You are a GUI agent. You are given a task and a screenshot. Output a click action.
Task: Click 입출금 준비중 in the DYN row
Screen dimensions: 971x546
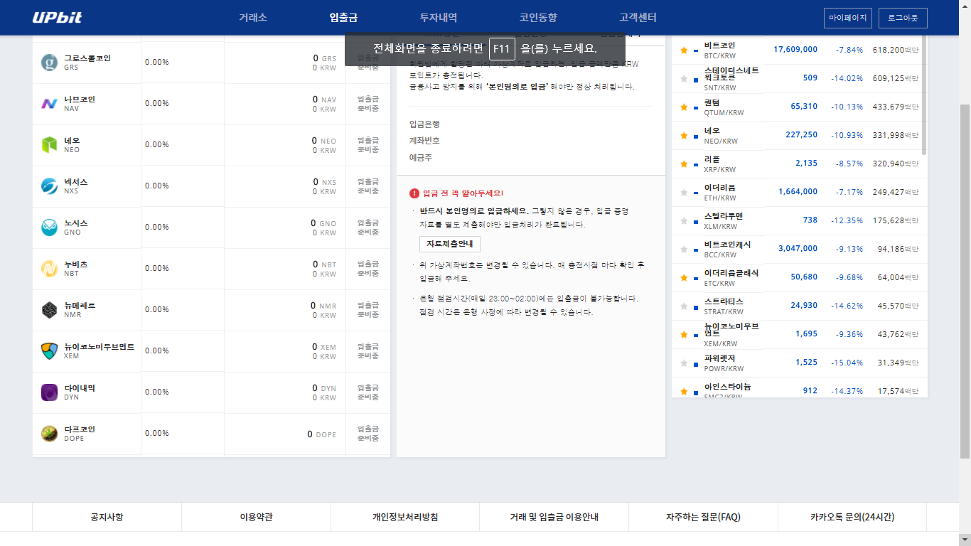[x=368, y=392]
